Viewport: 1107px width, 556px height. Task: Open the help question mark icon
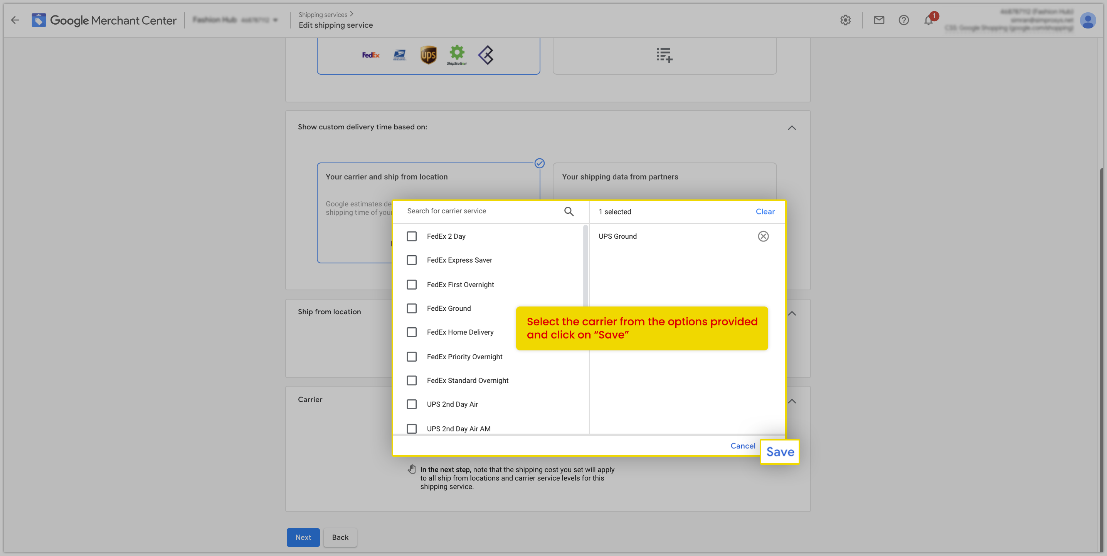903,20
